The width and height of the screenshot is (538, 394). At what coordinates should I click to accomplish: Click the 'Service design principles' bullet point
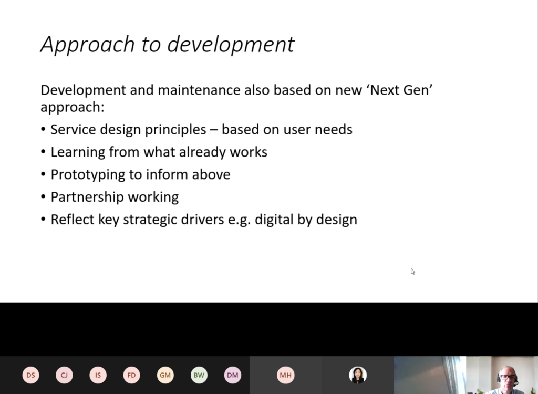tap(201, 129)
